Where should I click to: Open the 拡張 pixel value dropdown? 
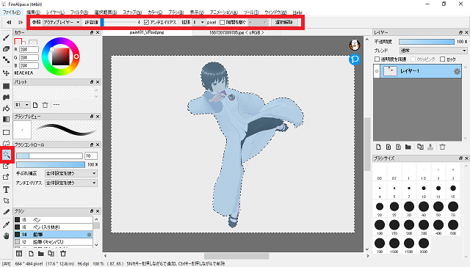[x=199, y=22]
